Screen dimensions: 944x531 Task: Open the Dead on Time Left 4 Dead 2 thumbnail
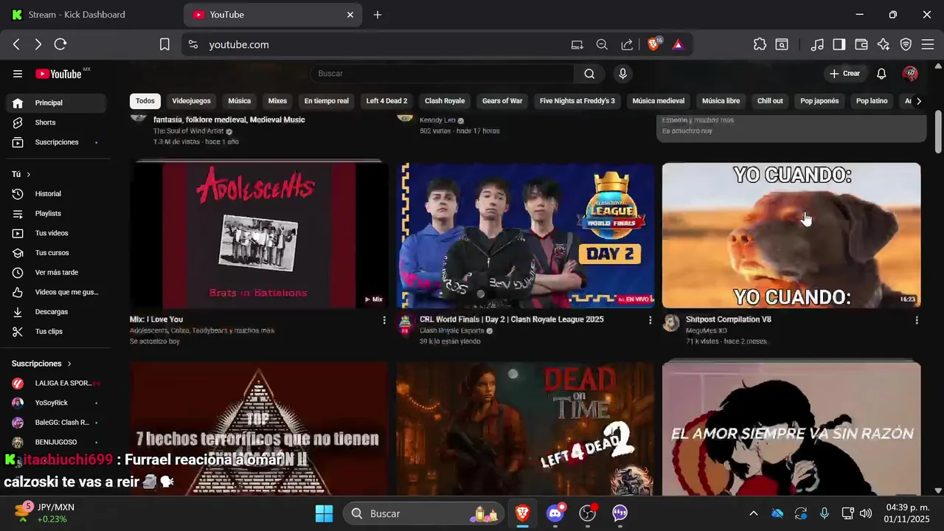pos(525,428)
